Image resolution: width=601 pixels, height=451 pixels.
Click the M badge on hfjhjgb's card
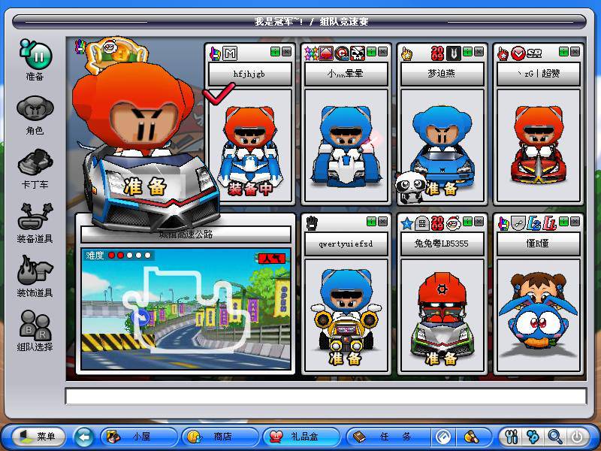pos(230,53)
